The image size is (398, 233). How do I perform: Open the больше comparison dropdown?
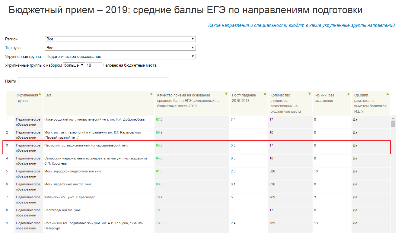click(74, 65)
